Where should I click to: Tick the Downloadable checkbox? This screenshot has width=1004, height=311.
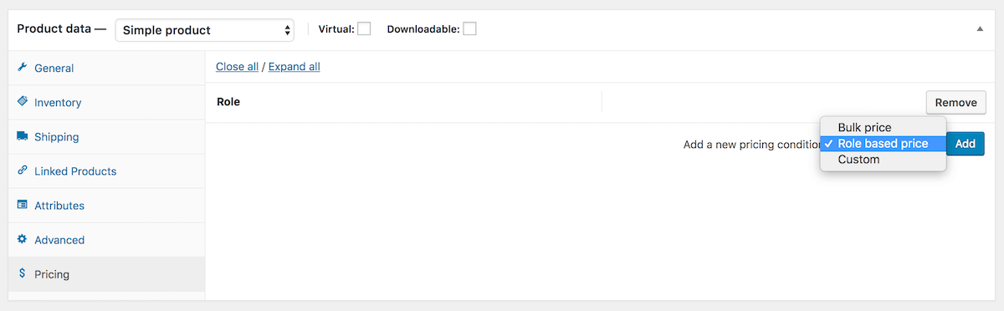click(x=469, y=28)
